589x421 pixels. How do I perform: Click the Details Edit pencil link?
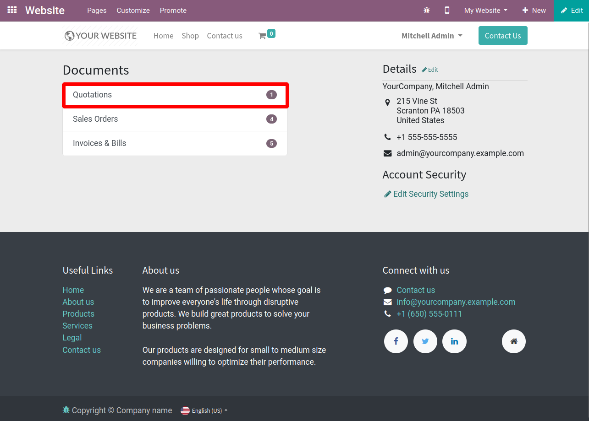coord(430,70)
